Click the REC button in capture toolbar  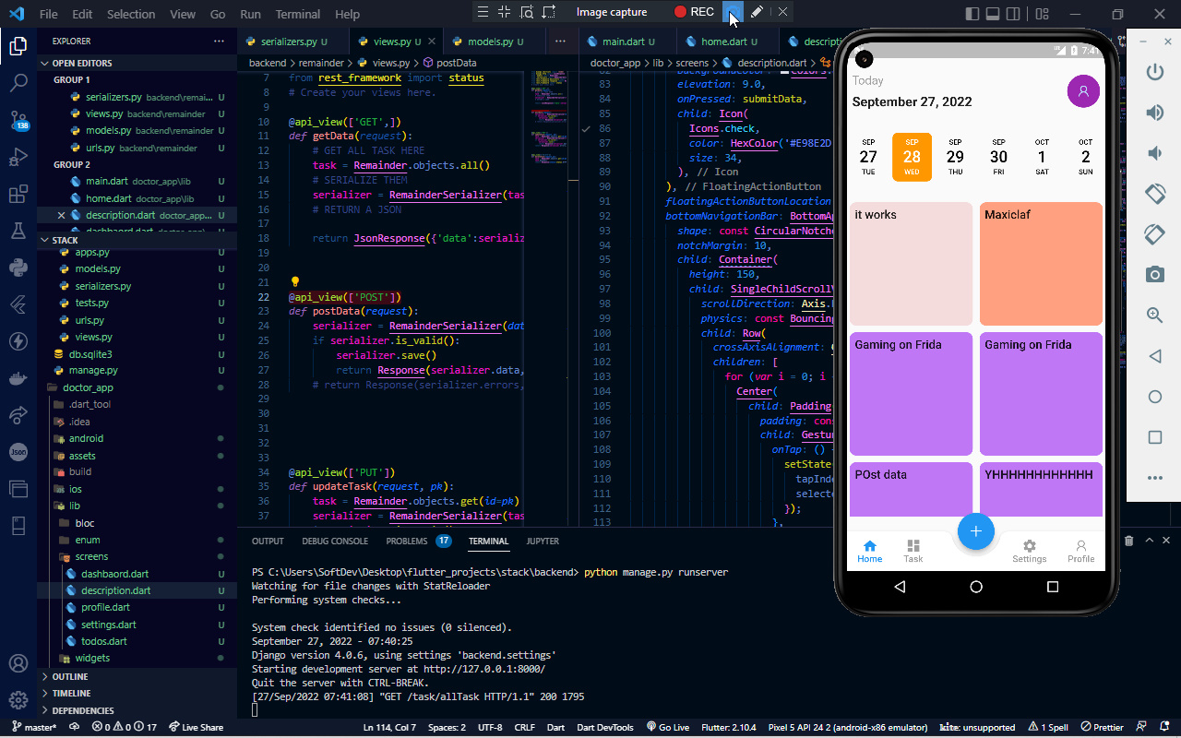pos(694,12)
